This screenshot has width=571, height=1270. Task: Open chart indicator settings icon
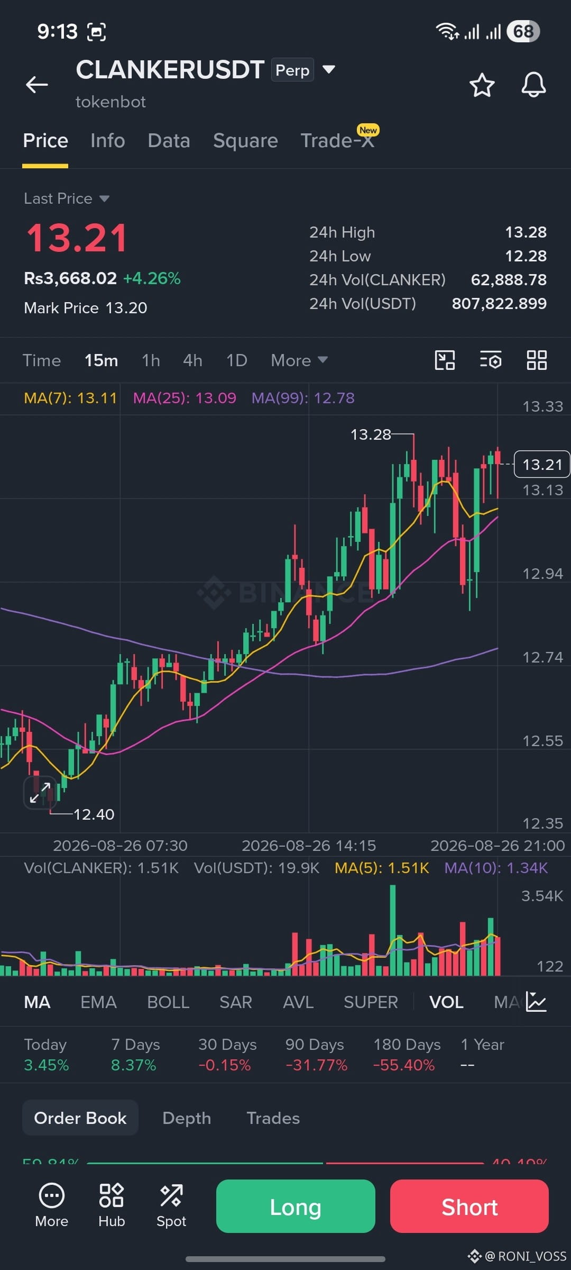click(x=491, y=360)
